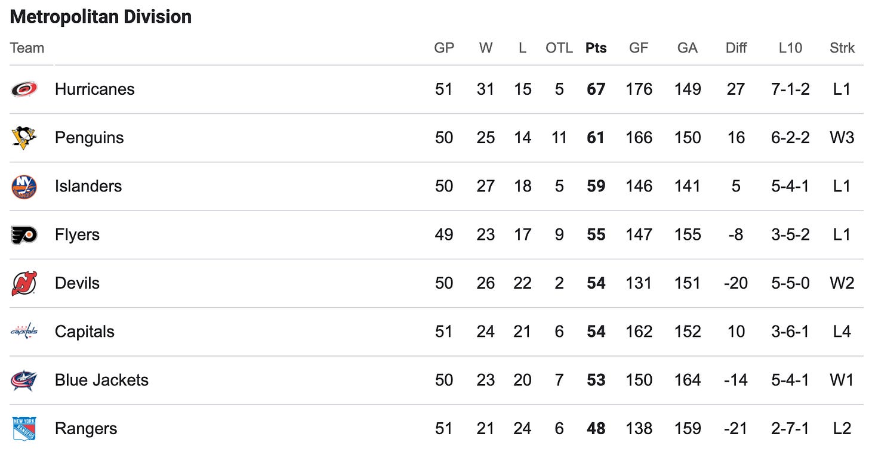Click the Carolina Hurricanes team logo
The height and width of the screenshot is (461, 869).
click(24, 89)
